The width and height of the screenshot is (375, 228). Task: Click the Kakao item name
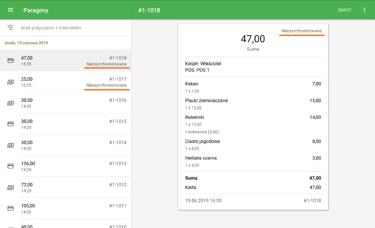[x=192, y=84]
